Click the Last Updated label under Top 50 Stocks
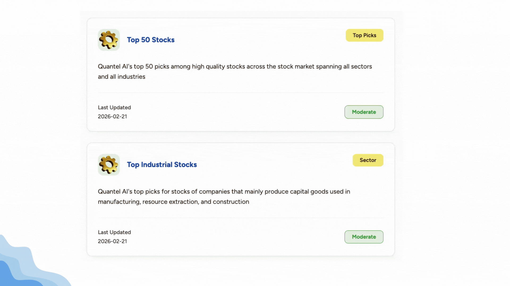510x286 pixels. coord(114,108)
